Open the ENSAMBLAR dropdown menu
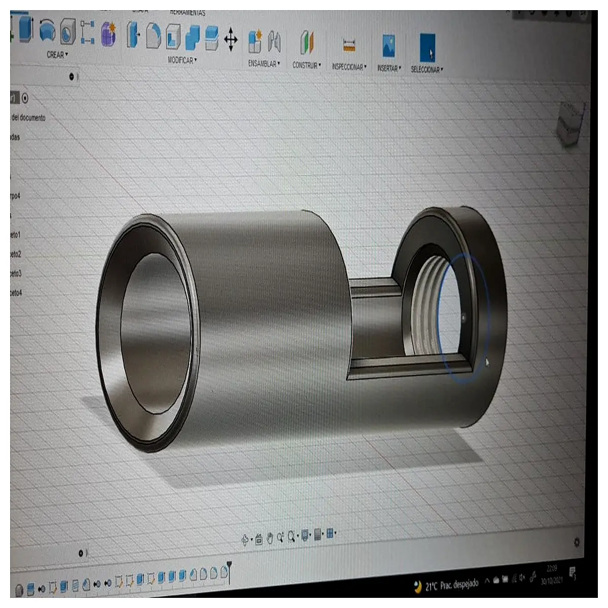 (264, 63)
